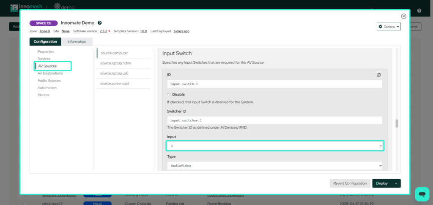Click the configuration panel scrollbar thumb
Screen dimensions: 433x205
[x=397, y=124]
